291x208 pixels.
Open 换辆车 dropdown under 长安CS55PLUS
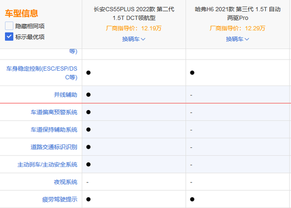click(133, 39)
